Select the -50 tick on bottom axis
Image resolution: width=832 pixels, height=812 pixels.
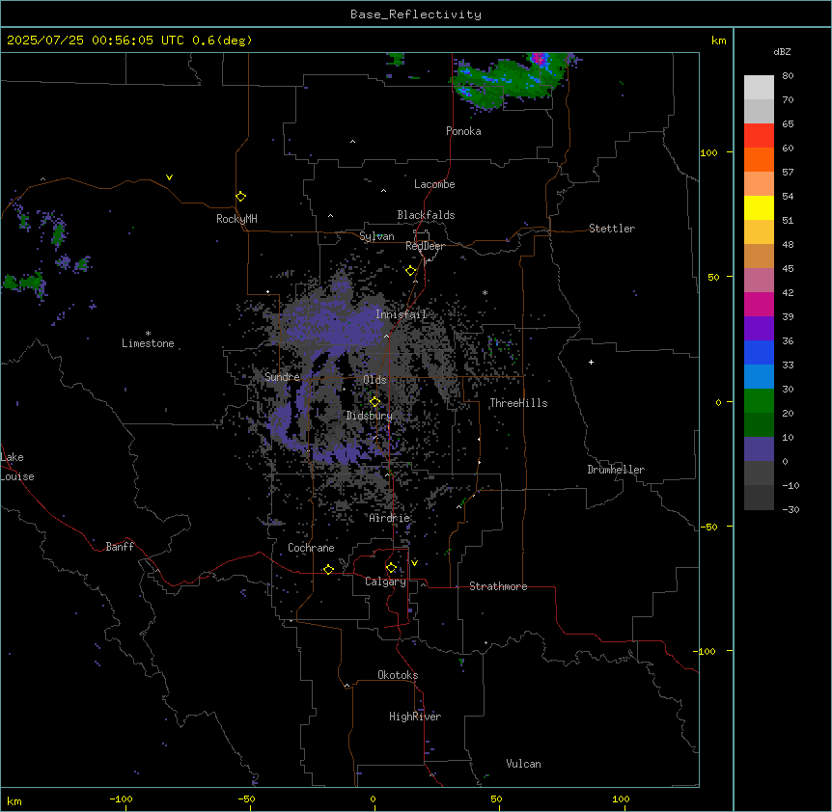(246, 798)
